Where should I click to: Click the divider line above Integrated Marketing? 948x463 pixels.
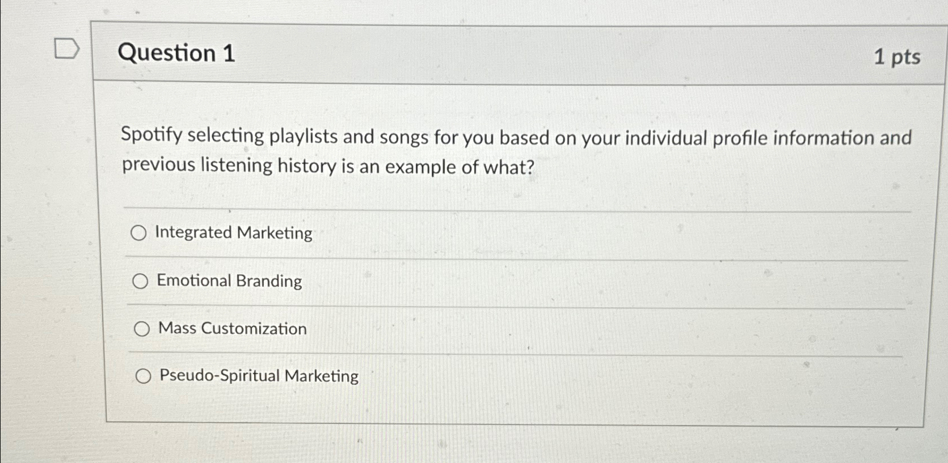click(454, 208)
